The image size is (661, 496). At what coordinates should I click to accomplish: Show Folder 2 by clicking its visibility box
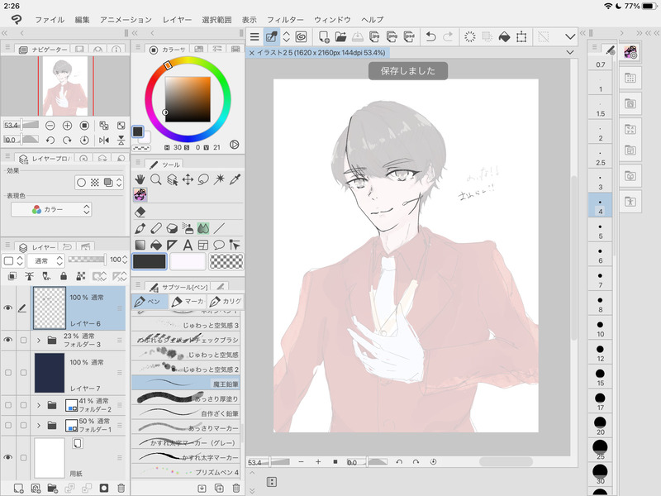point(8,405)
